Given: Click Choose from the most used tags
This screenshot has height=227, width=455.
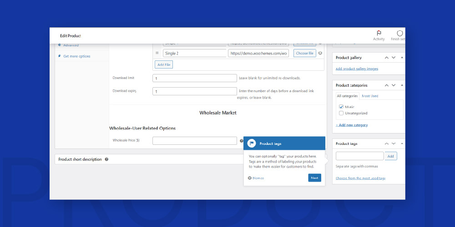Looking at the screenshot, I should tap(360, 178).
